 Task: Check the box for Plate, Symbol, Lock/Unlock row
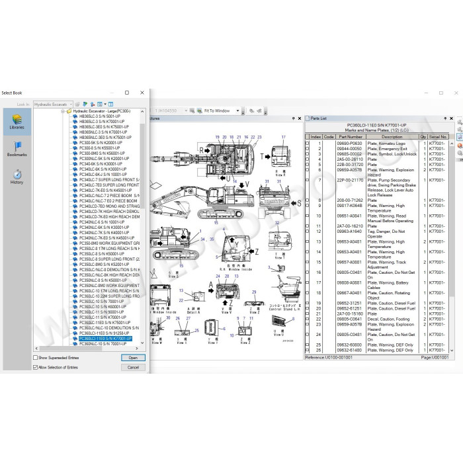coord(307,154)
